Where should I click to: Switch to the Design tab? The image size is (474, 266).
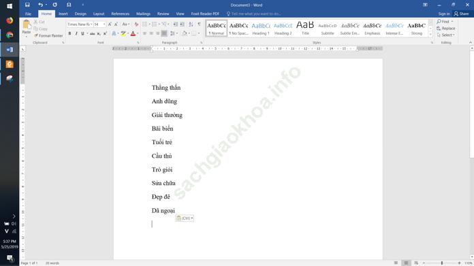pos(80,14)
